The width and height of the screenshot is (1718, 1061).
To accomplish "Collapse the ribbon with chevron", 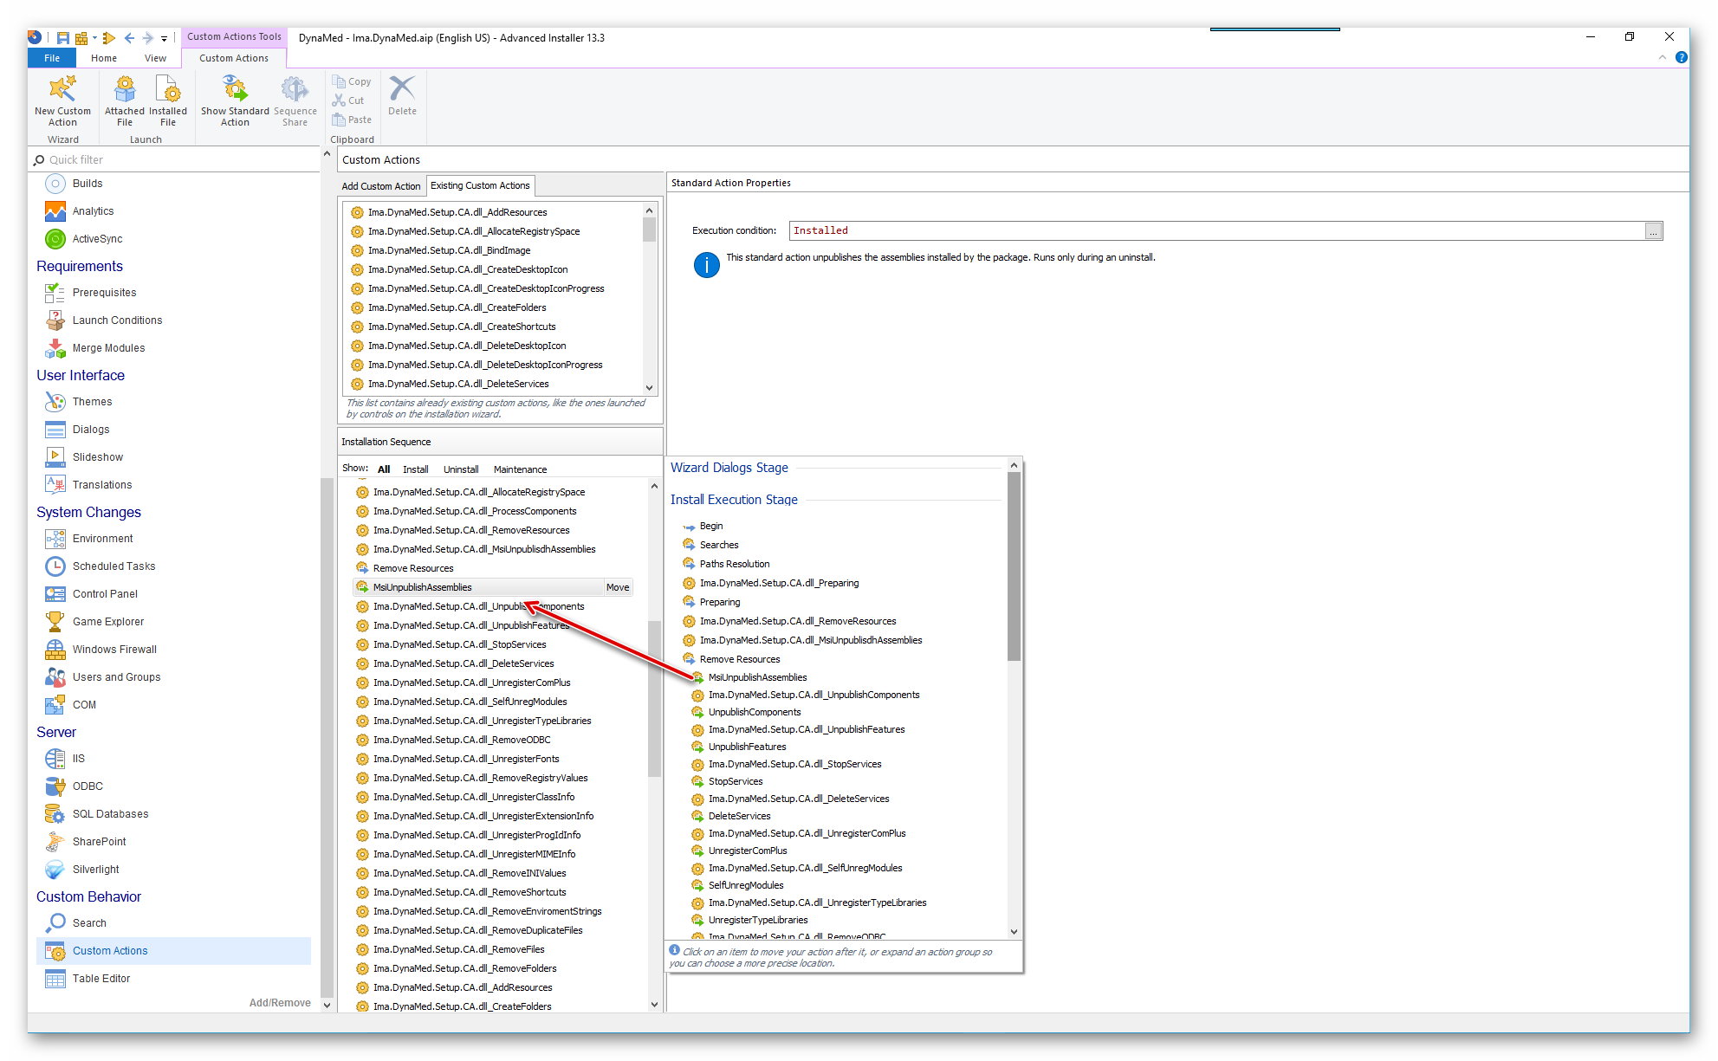I will pyautogui.click(x=1662, y=58).
